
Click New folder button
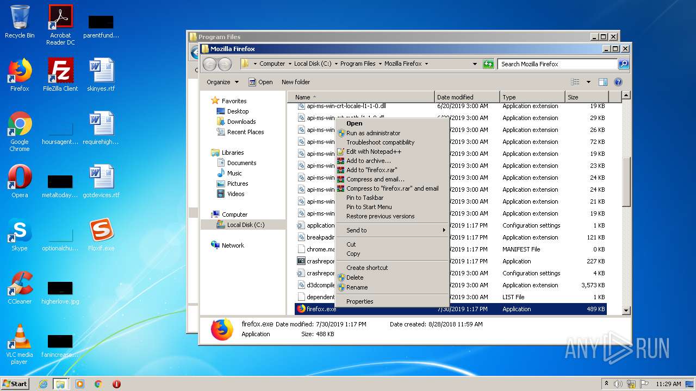296,82
